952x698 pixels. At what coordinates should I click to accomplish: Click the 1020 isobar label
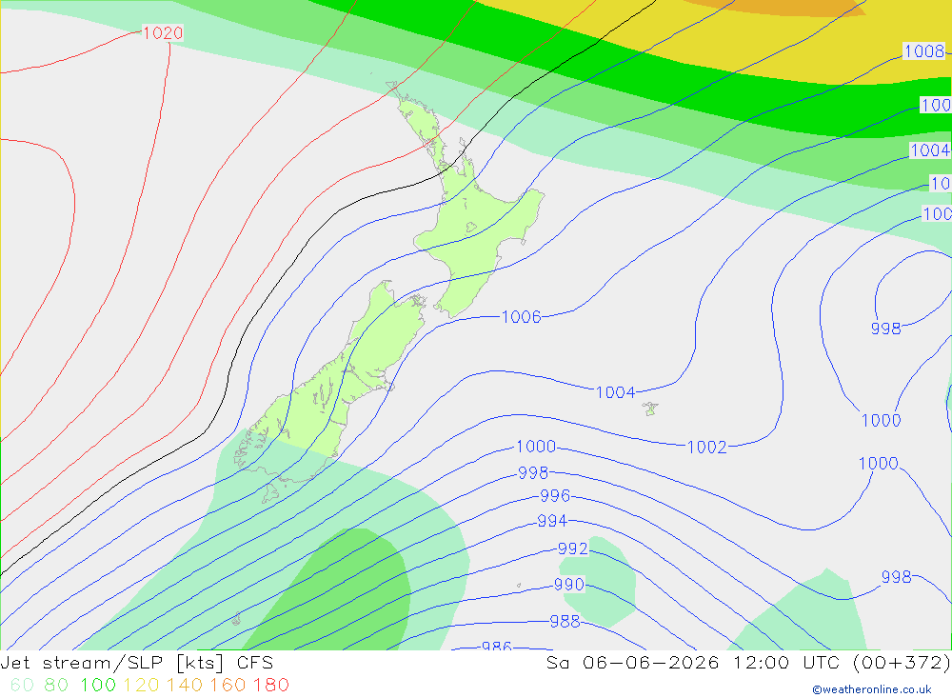(162, 32)
